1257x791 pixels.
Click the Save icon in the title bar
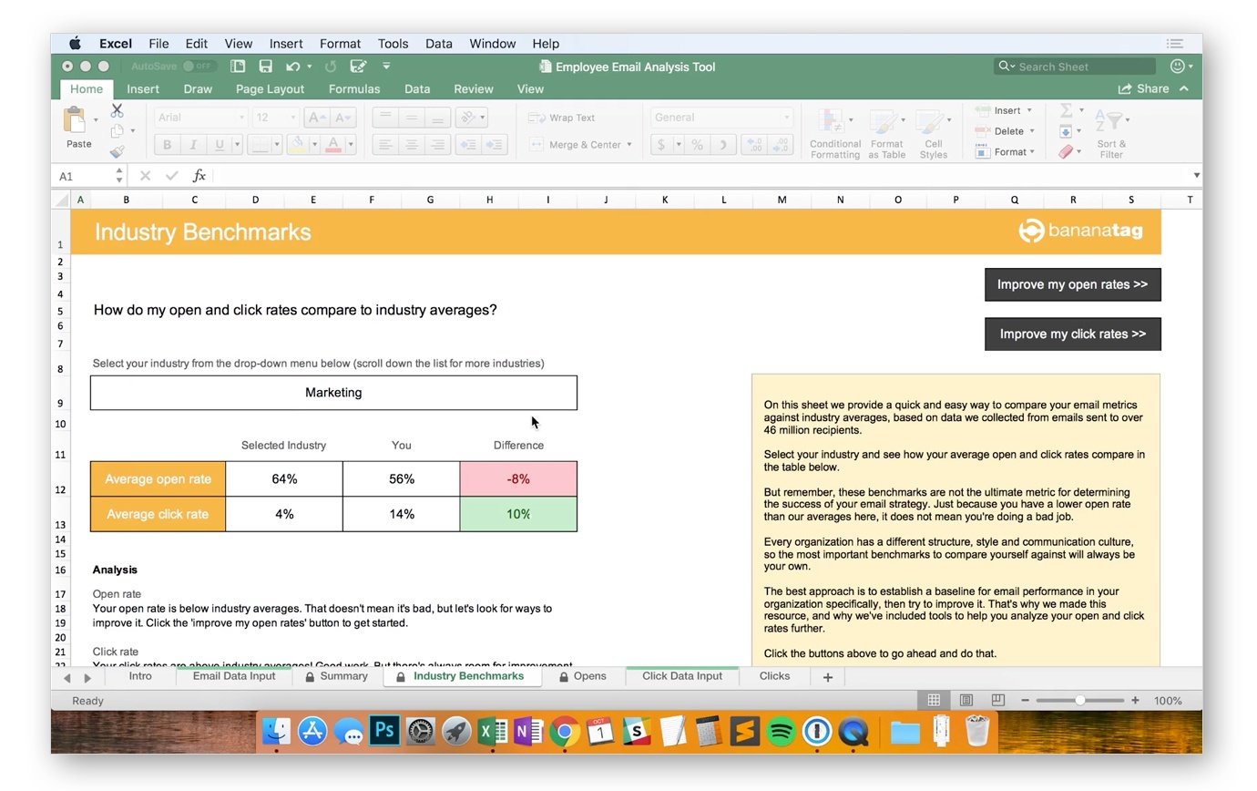point(265,67)
